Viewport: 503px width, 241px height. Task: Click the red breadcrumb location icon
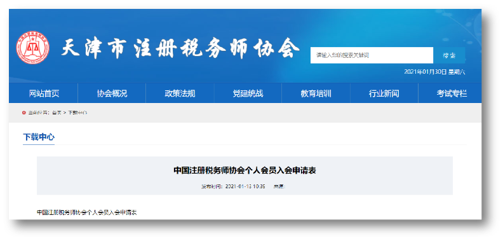pyautogui.click(x=23, y=113)
